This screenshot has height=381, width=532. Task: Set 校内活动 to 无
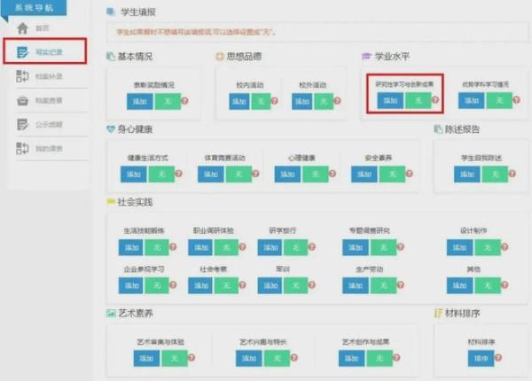tap(261, 101)
